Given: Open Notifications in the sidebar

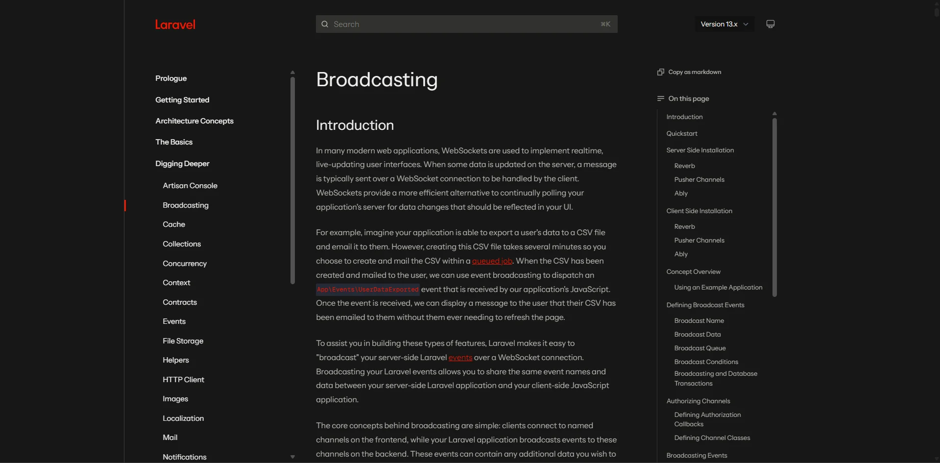Looking at the screenshot, I should (x=185, y=457).
